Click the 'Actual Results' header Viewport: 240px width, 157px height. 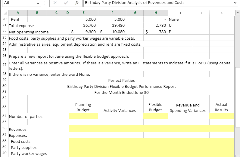221,107
